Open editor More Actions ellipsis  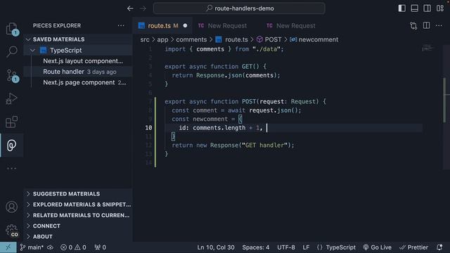pyautogui.click(x=439, y=25)
